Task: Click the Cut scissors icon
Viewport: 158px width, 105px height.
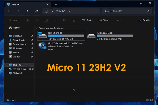Action: tap(28, 20)
